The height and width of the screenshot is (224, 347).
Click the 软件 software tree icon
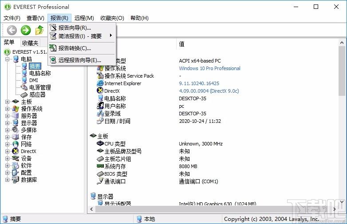coord(16,165)
